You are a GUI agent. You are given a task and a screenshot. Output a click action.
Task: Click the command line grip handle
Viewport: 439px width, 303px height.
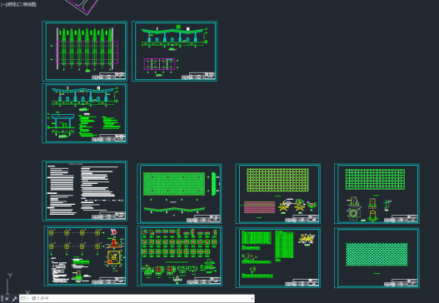click(2, 299)
